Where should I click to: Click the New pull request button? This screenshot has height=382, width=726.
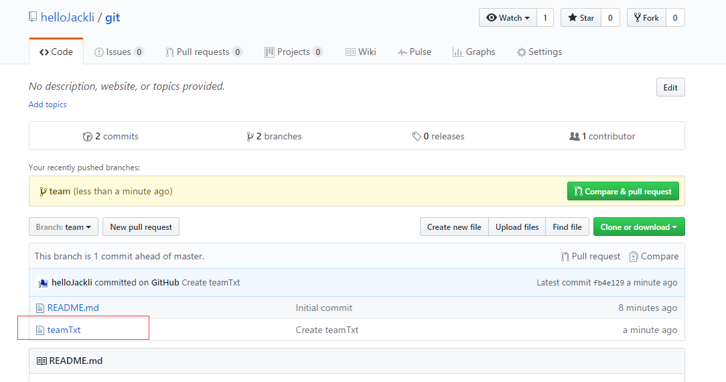pyautogui.click(x=141, y=227)
